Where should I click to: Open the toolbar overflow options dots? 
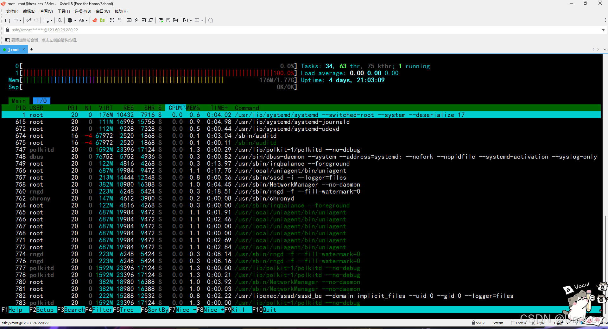(605, 20)
